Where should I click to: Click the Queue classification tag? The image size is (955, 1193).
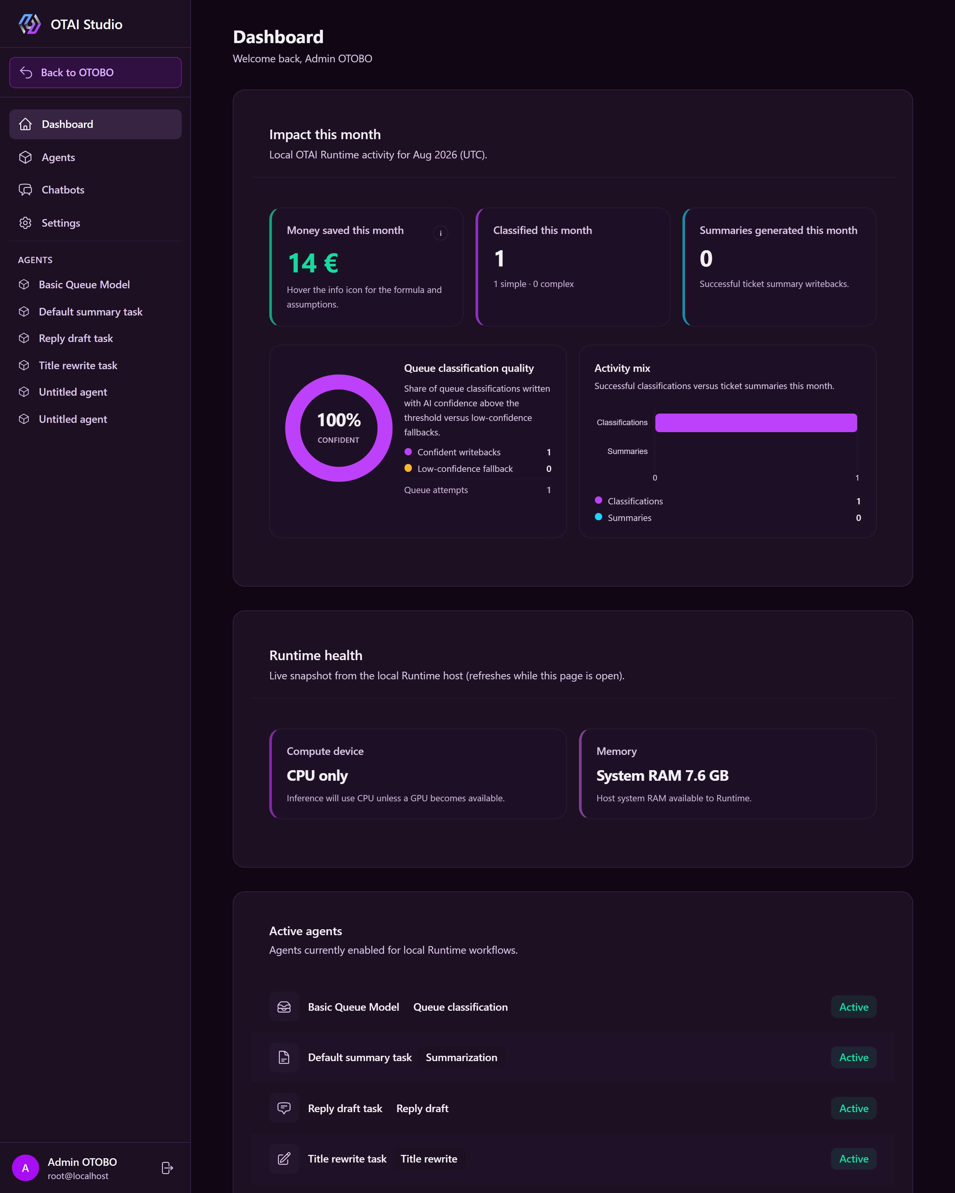click(x=461, y=1007)
